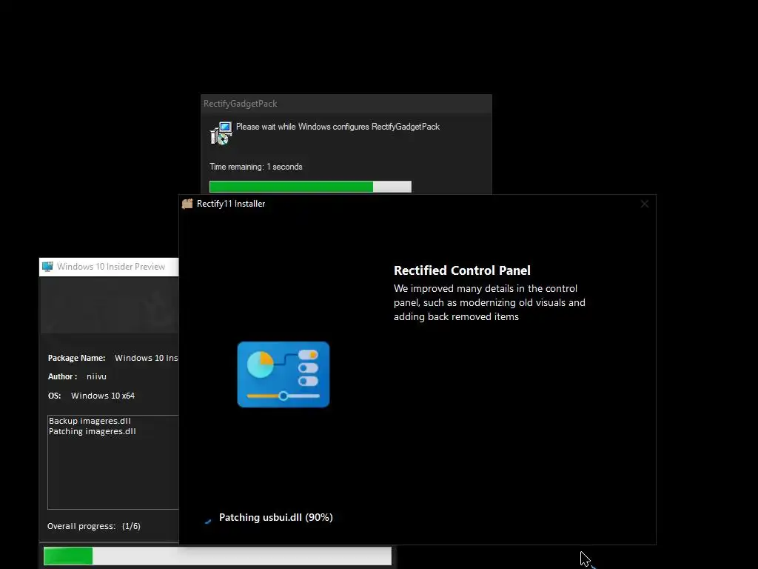This screenshot has width=758, height=569.
Task: Click the 'Patching imageres.dll' log line
Action: pyautogui.click(x=93, y=431)
